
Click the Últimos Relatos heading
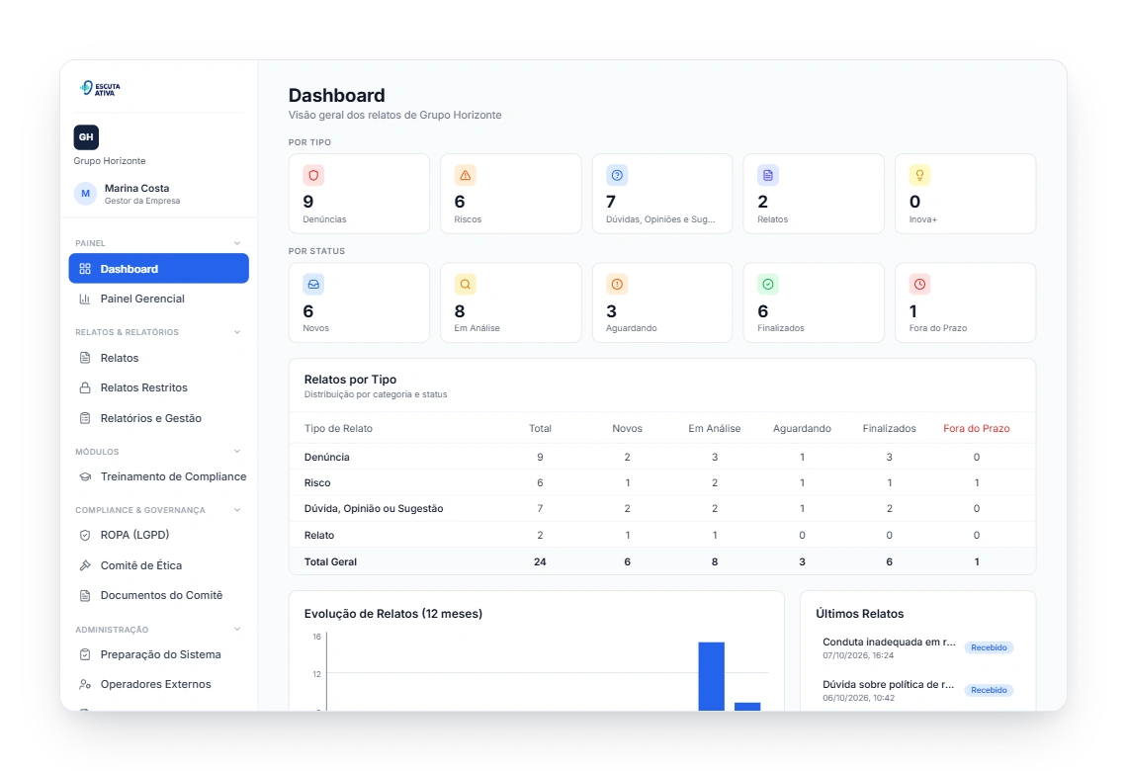[x=860, y=615]
